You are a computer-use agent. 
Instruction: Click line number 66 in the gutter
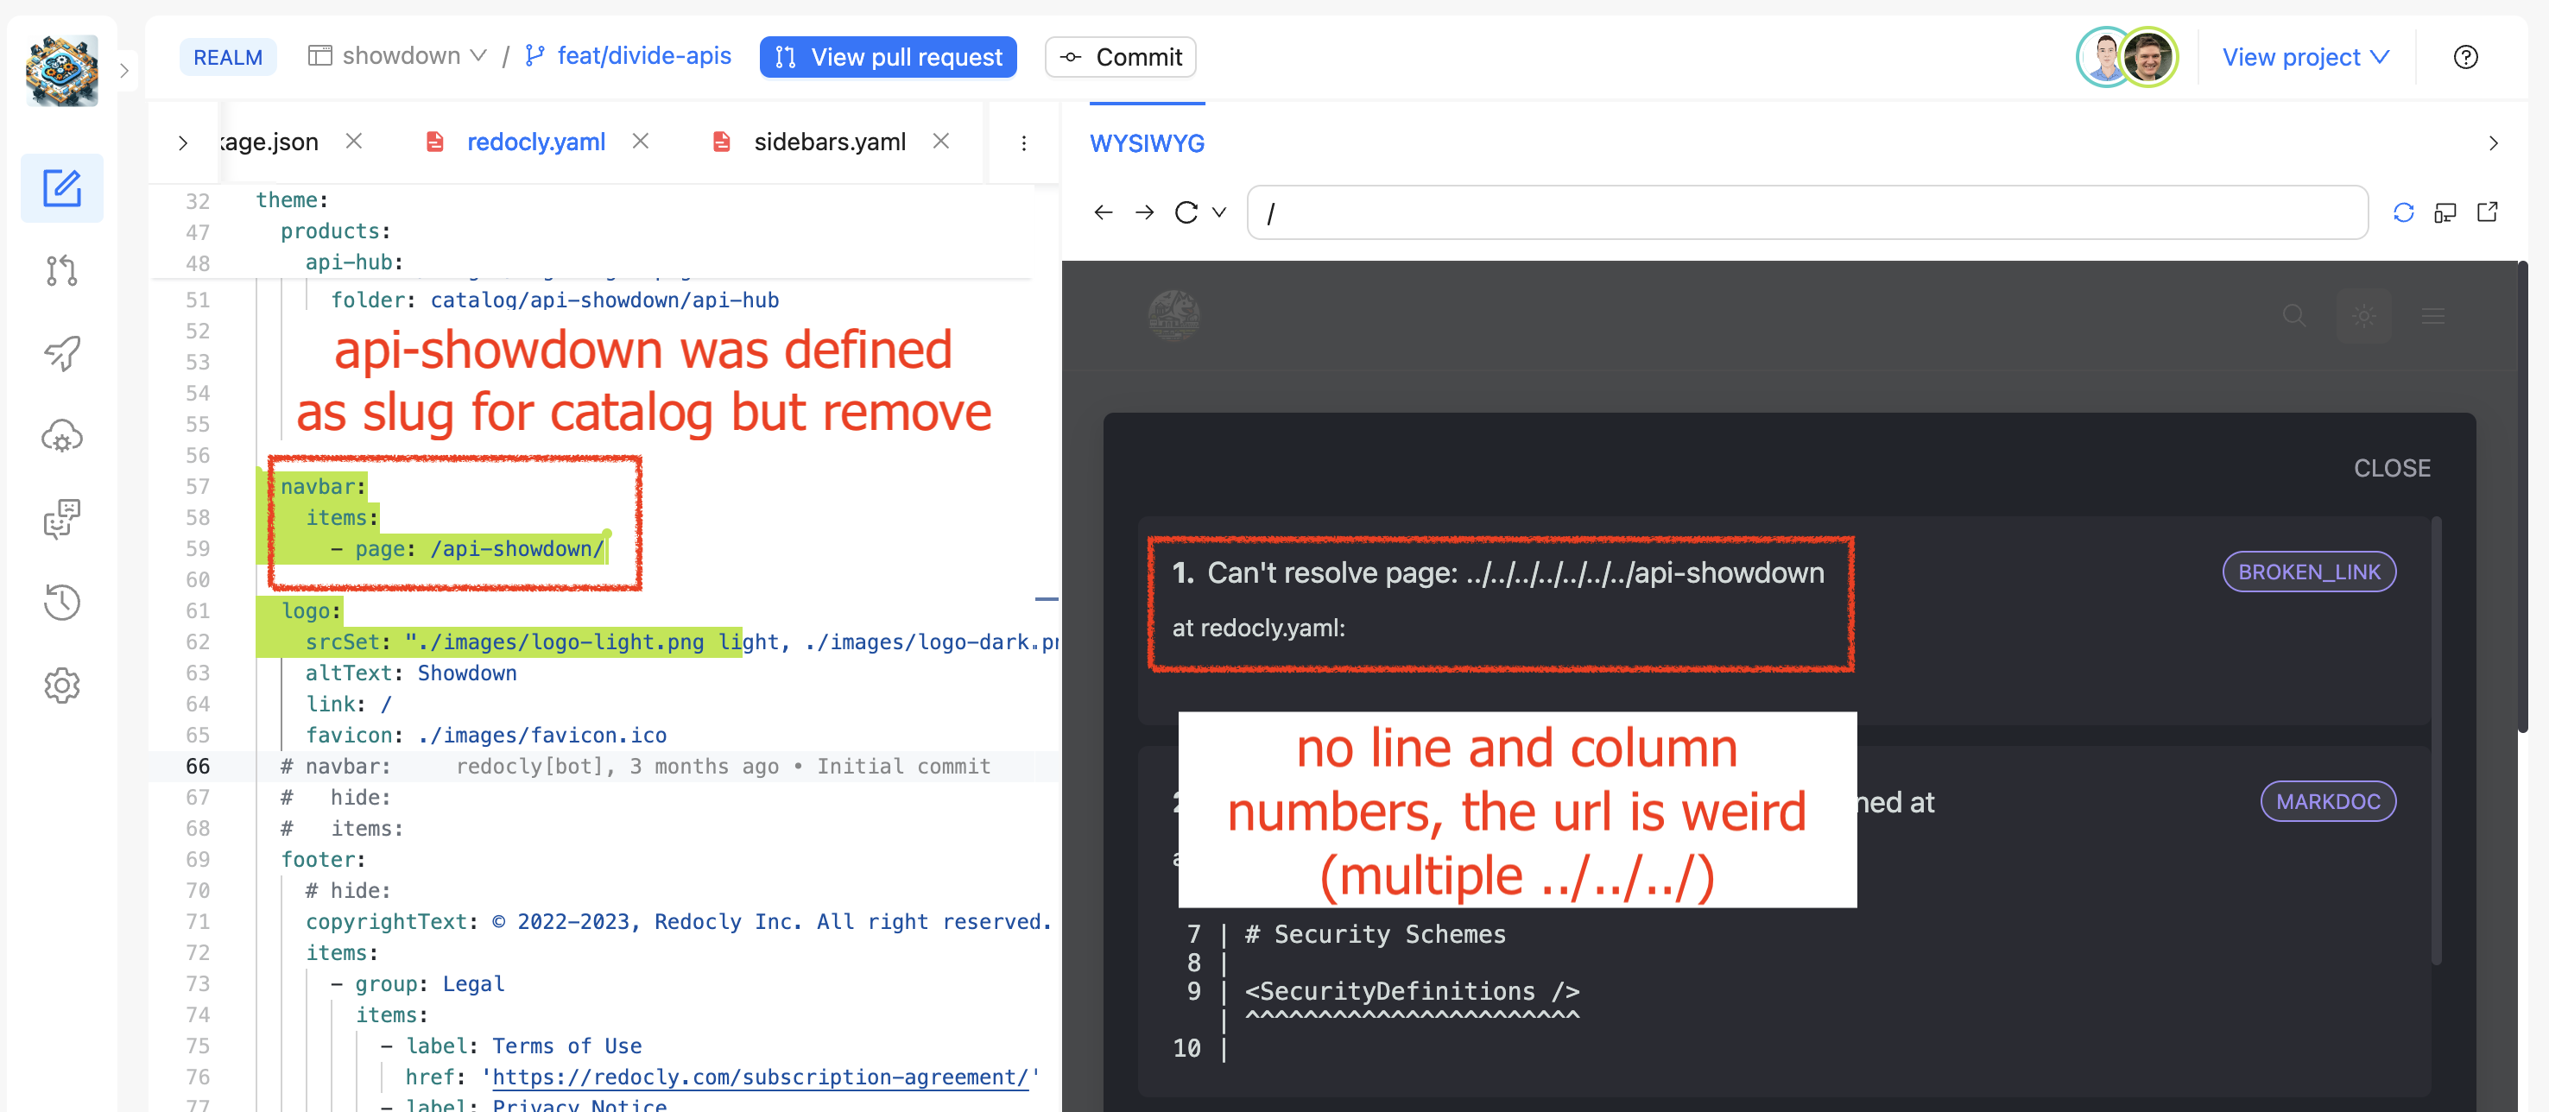[198, 767]
